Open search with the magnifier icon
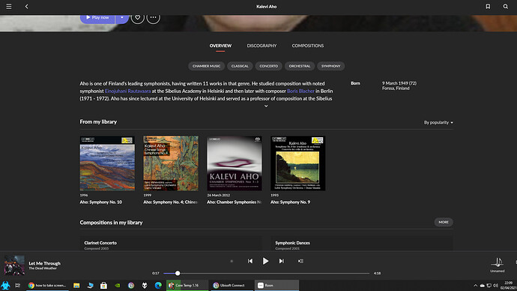 coord(506,7)
